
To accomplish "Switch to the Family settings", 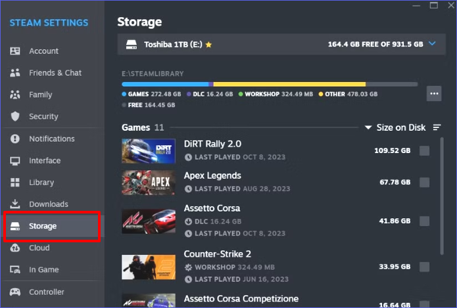I will click(53, 95).
